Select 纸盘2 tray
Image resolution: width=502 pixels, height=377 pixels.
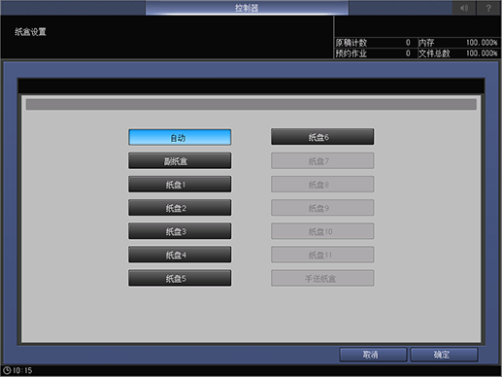pos(180,208)
